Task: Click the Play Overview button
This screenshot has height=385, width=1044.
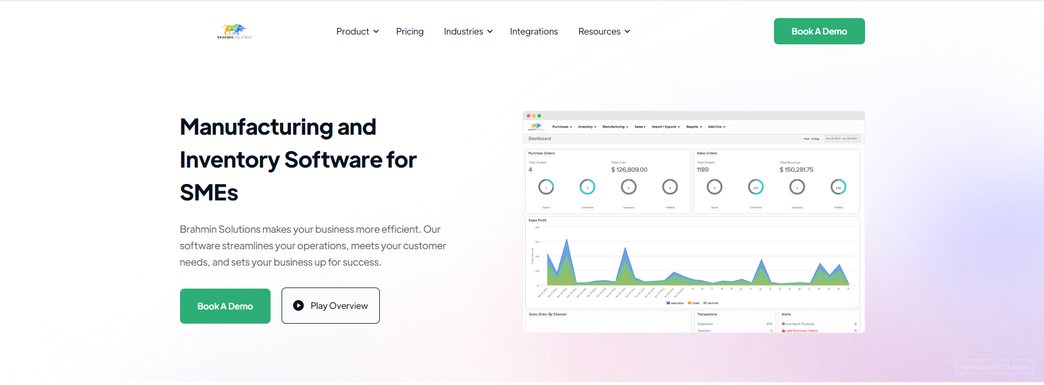Action: coord(330,306)
